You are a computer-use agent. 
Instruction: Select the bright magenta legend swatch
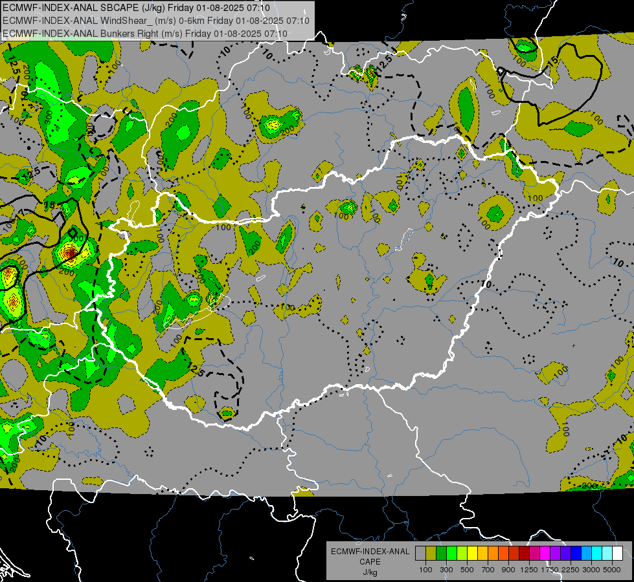point(545,554)
